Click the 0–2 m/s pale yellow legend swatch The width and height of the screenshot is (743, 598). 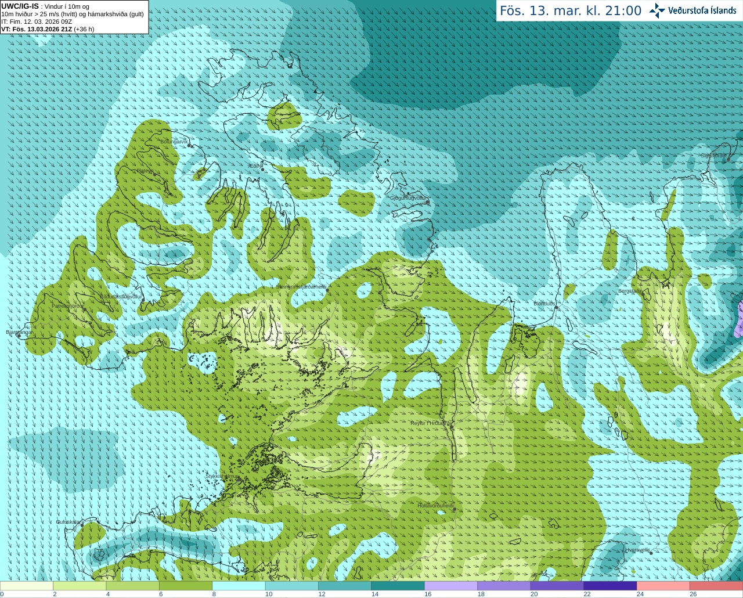pos(27,586)
